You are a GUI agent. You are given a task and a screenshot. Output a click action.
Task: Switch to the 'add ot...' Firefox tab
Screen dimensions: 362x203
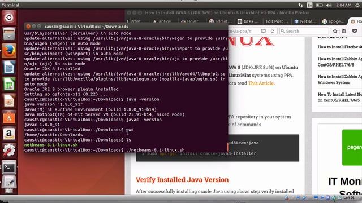(x=221, y=21)
